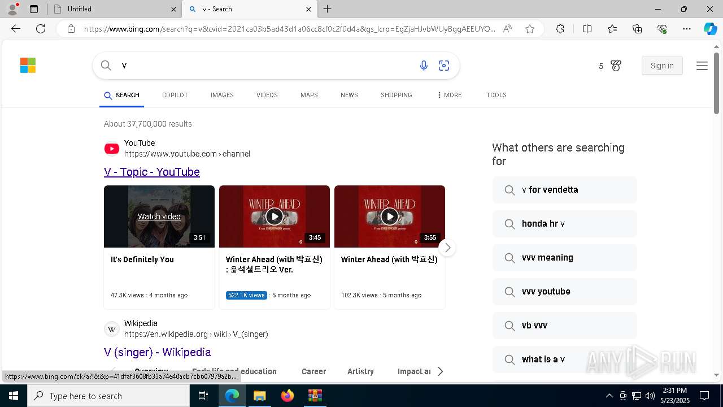Viewport: 723px width, 407px height.
Task: Launch Firefox from the taskbar
Action: tap(288, 396)
